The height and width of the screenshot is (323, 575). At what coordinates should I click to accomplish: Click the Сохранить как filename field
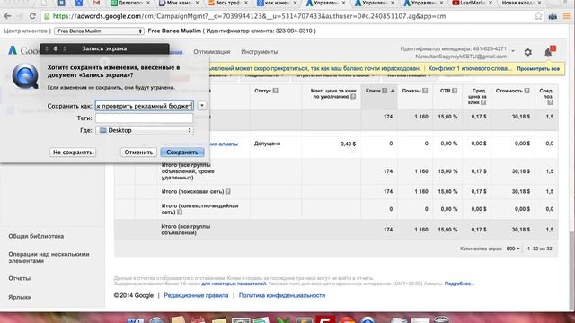[x=144, y=106]
